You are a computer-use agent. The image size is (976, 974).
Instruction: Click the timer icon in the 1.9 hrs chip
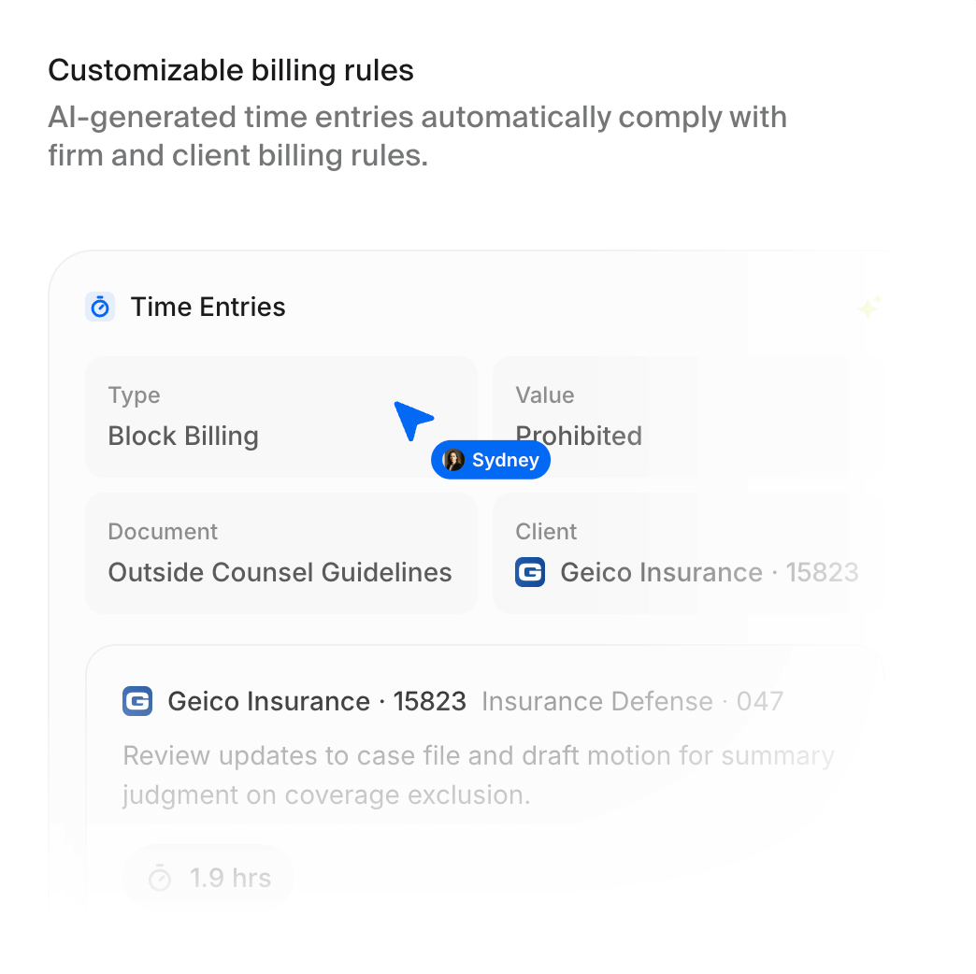(160, 878)
